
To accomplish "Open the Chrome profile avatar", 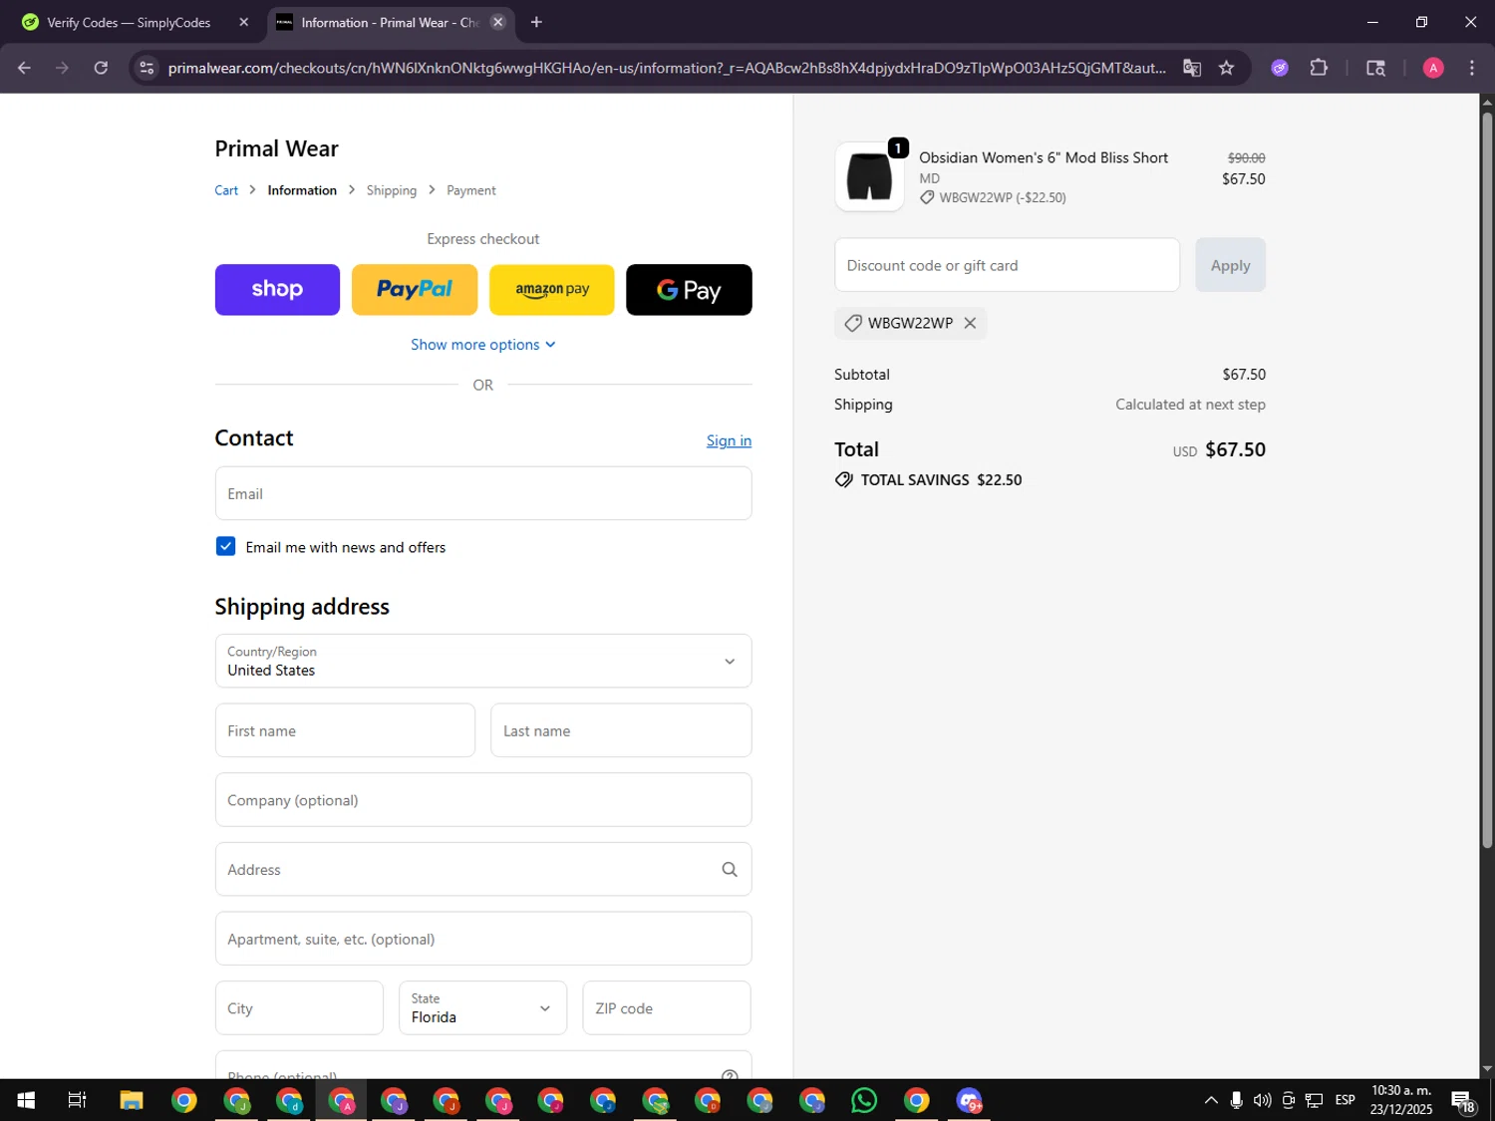I will coord(1433,68).
